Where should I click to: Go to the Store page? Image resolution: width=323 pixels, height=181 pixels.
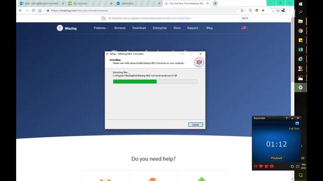coord(177,28)
